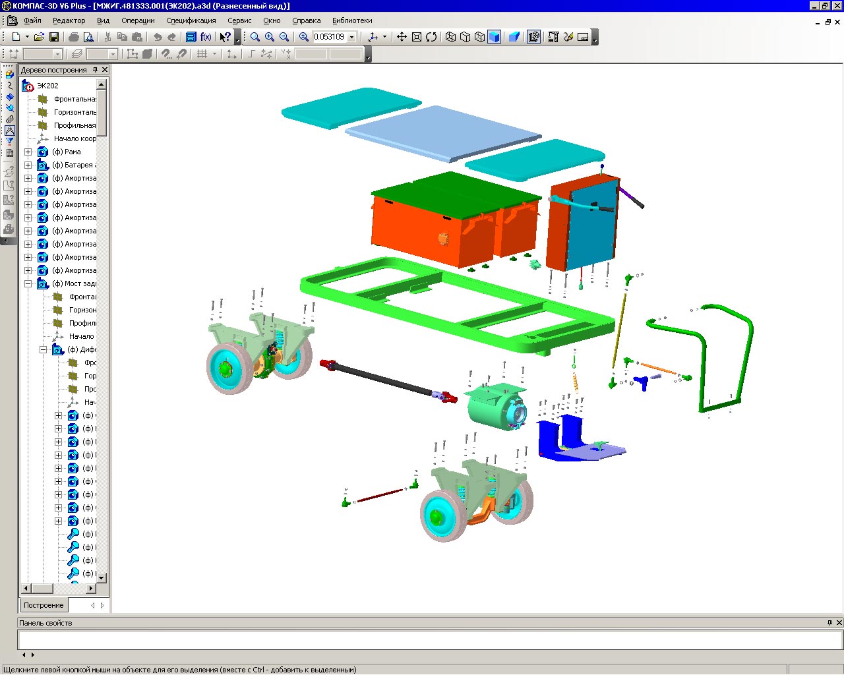
Task: Click the Save document icon
Action: pyautogui.click(x=54, y=37)
